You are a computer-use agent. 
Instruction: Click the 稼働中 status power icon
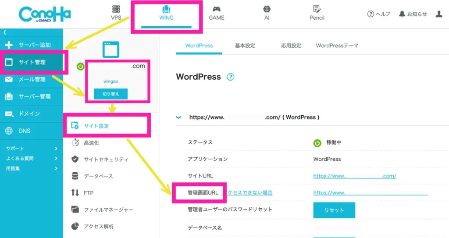tap(317, 142)
